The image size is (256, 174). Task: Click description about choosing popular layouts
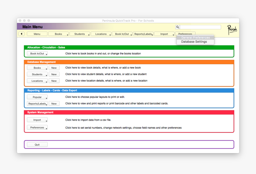tap(95, 97)
